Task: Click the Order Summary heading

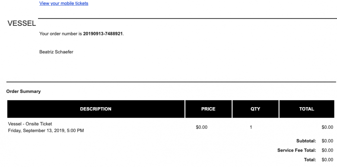Action: [x=23, y=91]
